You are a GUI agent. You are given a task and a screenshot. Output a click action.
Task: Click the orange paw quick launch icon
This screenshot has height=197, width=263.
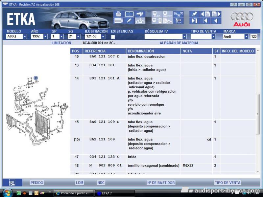24,193
